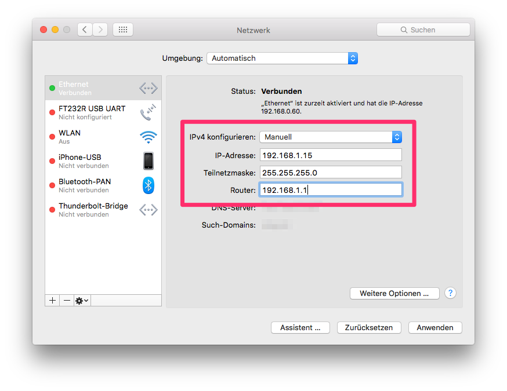Click the Teilnetzmaske input field
507x391 pixels.
click(x=331, y=173)
